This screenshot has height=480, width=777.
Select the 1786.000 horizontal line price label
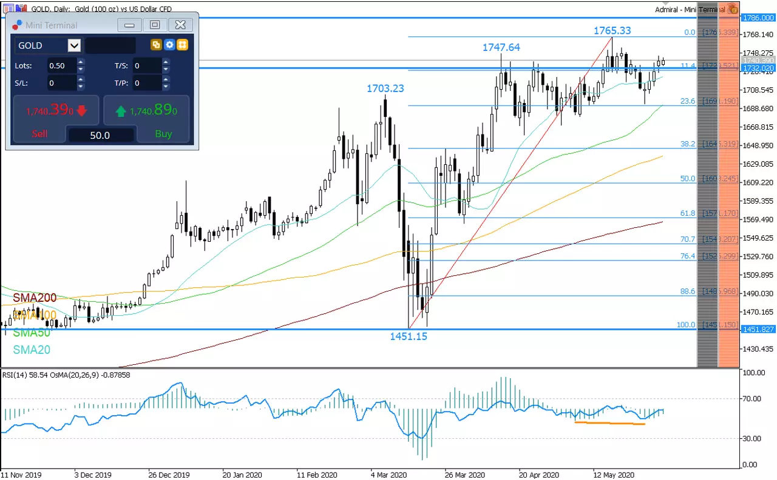point(758,18)
